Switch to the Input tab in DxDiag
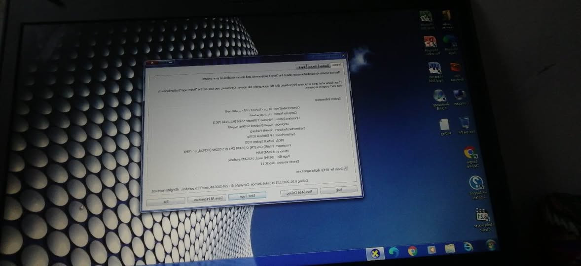Viewport: 581px width, 266px height. 300,66
